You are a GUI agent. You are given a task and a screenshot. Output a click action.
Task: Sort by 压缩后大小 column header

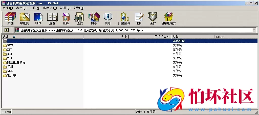(x=150, y=37)
